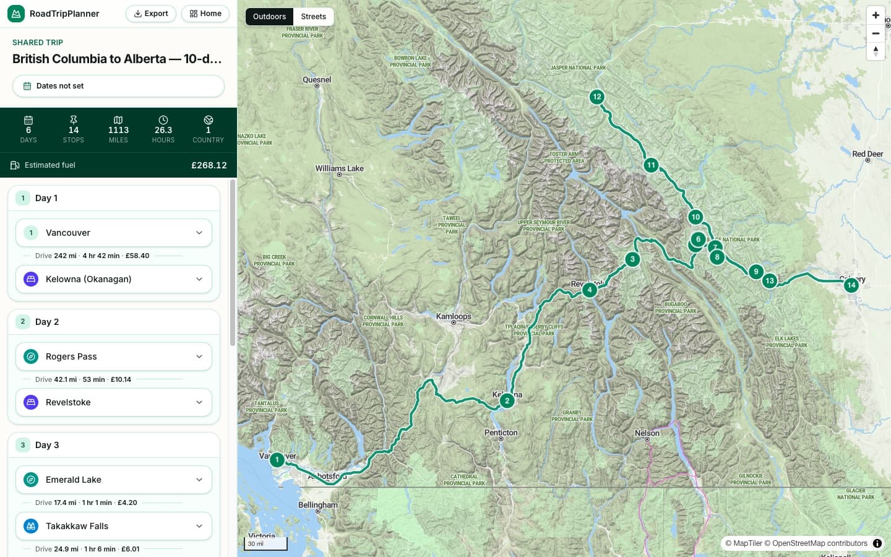
Task: Click map marker 14 at Calgary
Action: 851,285
